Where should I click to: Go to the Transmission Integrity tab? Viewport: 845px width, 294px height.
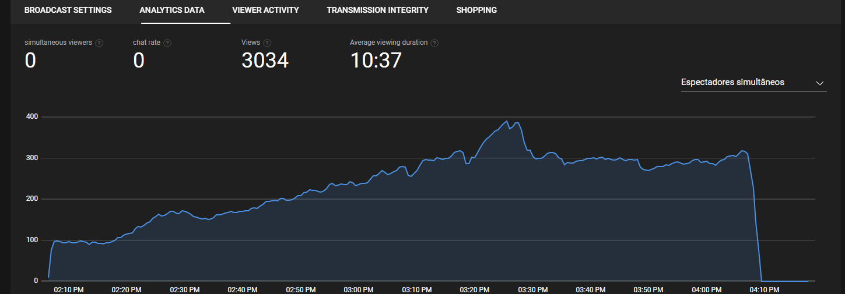point(377,10)
